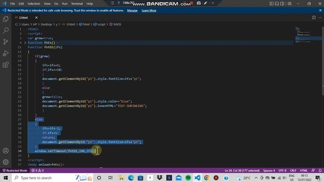
Task: Open Spotify from taskbar
Action: (x=188, y=177)
